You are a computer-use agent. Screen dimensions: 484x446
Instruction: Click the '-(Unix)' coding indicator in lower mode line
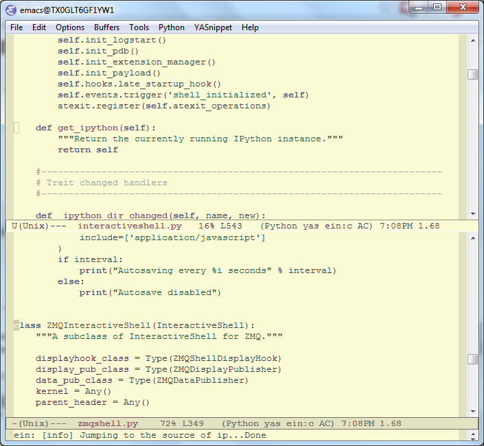30,423
